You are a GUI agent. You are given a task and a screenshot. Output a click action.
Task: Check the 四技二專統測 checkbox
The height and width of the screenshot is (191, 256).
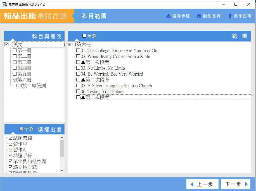(x=15, y=86)
